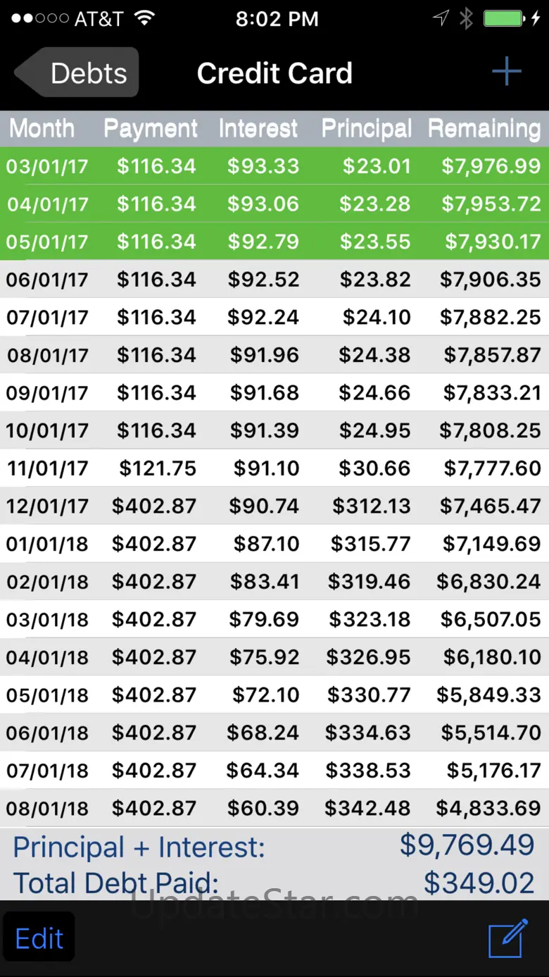Choose the 11/01/17 row with $121.75 payment
The image size is (549, 977).
coord(274,468)
